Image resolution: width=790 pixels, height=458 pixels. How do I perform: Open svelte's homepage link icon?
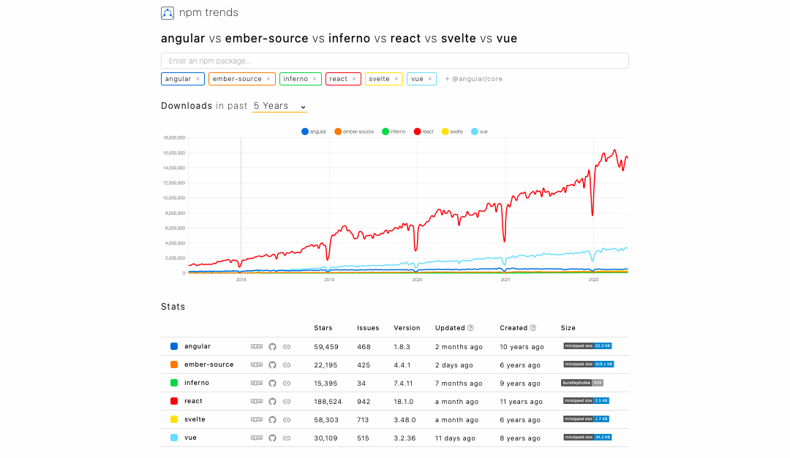point(287,420)
